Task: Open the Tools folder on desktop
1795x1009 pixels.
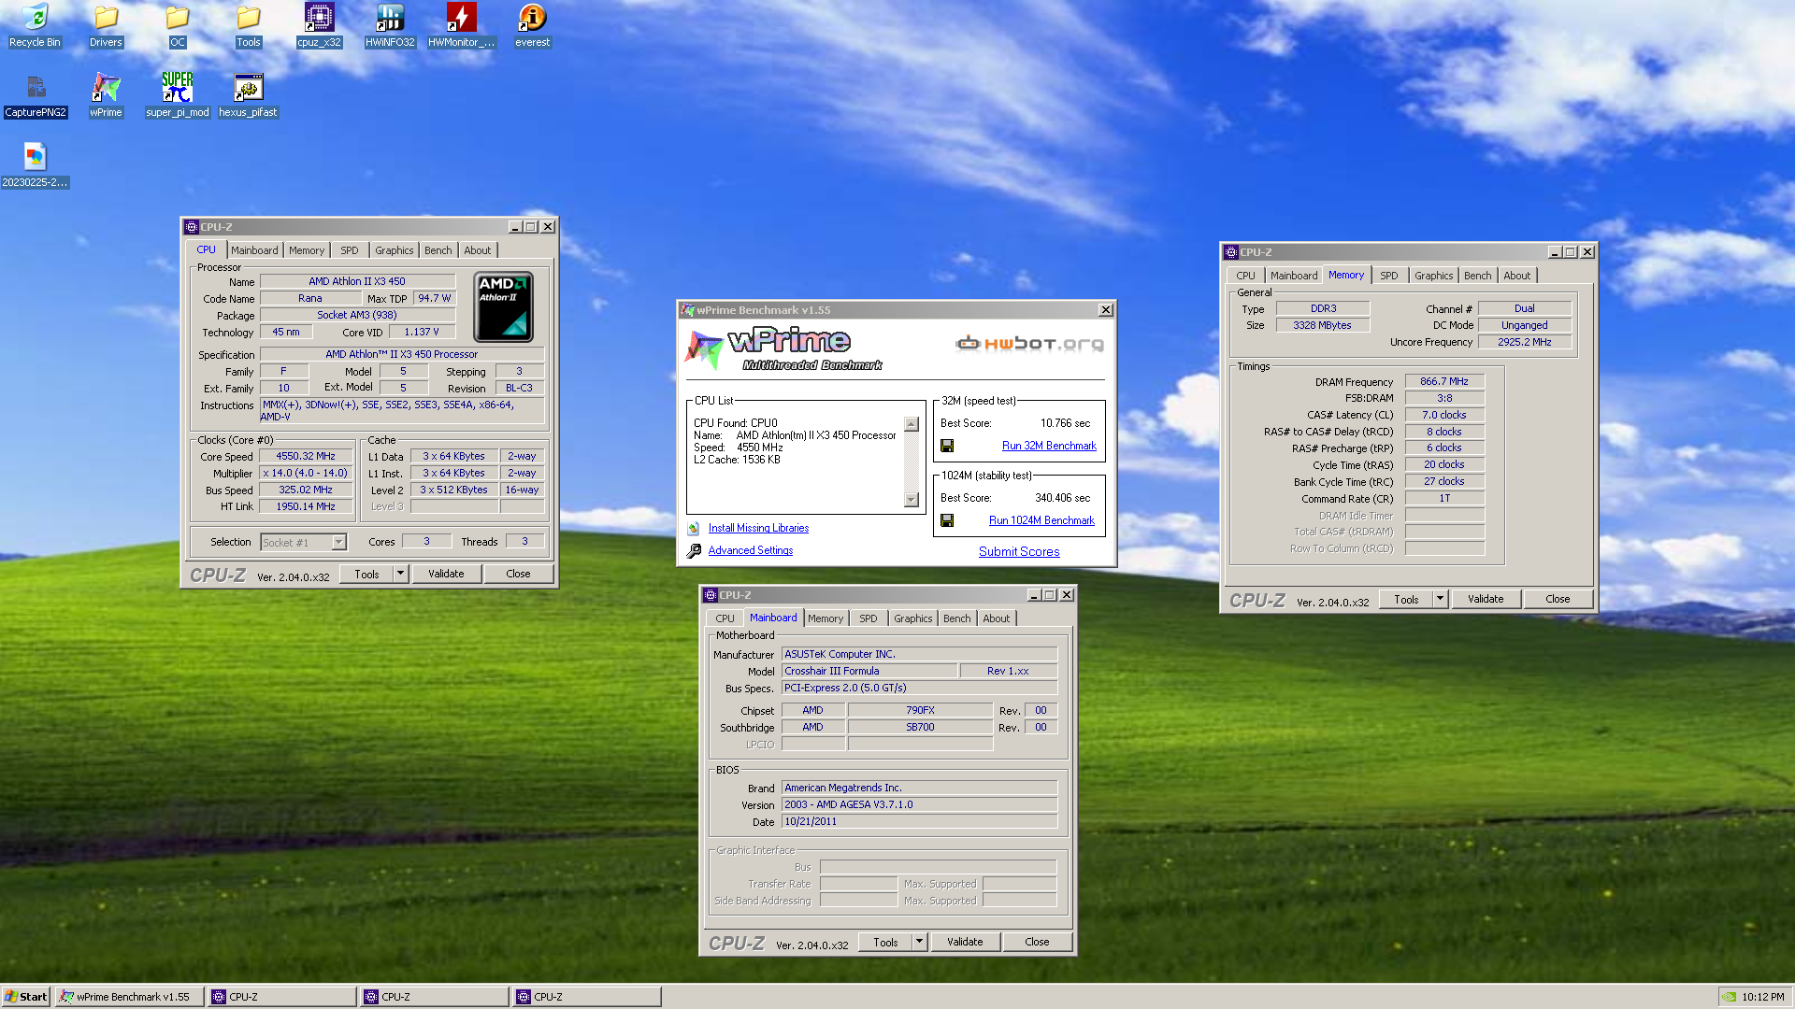Action: pyautogui.click(x=248, y=25)
